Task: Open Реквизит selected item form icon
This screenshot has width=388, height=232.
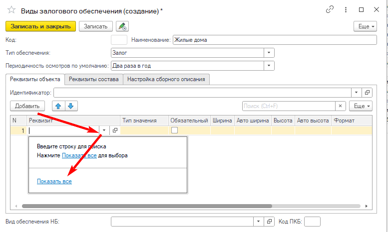Action: 115,130
